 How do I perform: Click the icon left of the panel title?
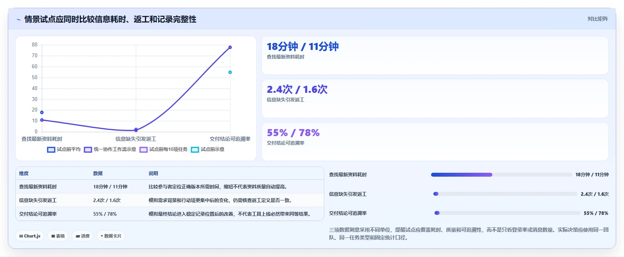[18, 19]
